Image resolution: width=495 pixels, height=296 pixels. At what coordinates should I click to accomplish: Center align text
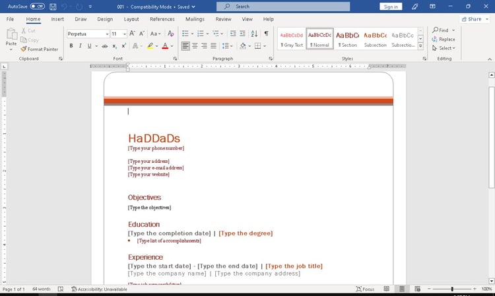pyautogui.click(x=195, y=46)
